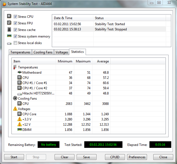Uncheck the Stress FPU checkbox
The height and width of the screenshot is (164, 177).
click(x=15, y=23)
